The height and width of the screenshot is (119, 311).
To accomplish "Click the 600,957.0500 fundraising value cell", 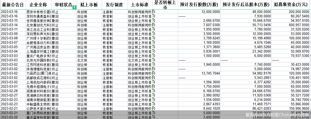I will 291,25.
